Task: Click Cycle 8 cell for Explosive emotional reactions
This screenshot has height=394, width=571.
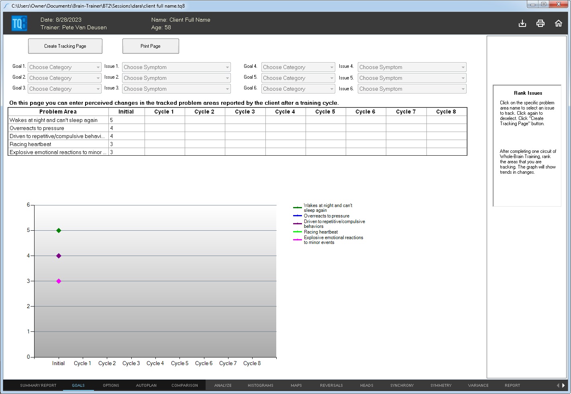Action: (447, 152)
